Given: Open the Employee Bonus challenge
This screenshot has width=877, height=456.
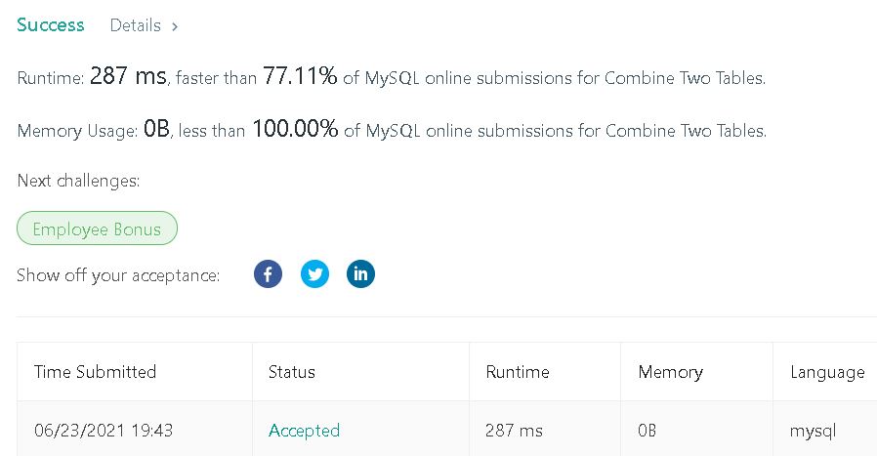Looking at the screenshot, I should click(x=97, y=228).
